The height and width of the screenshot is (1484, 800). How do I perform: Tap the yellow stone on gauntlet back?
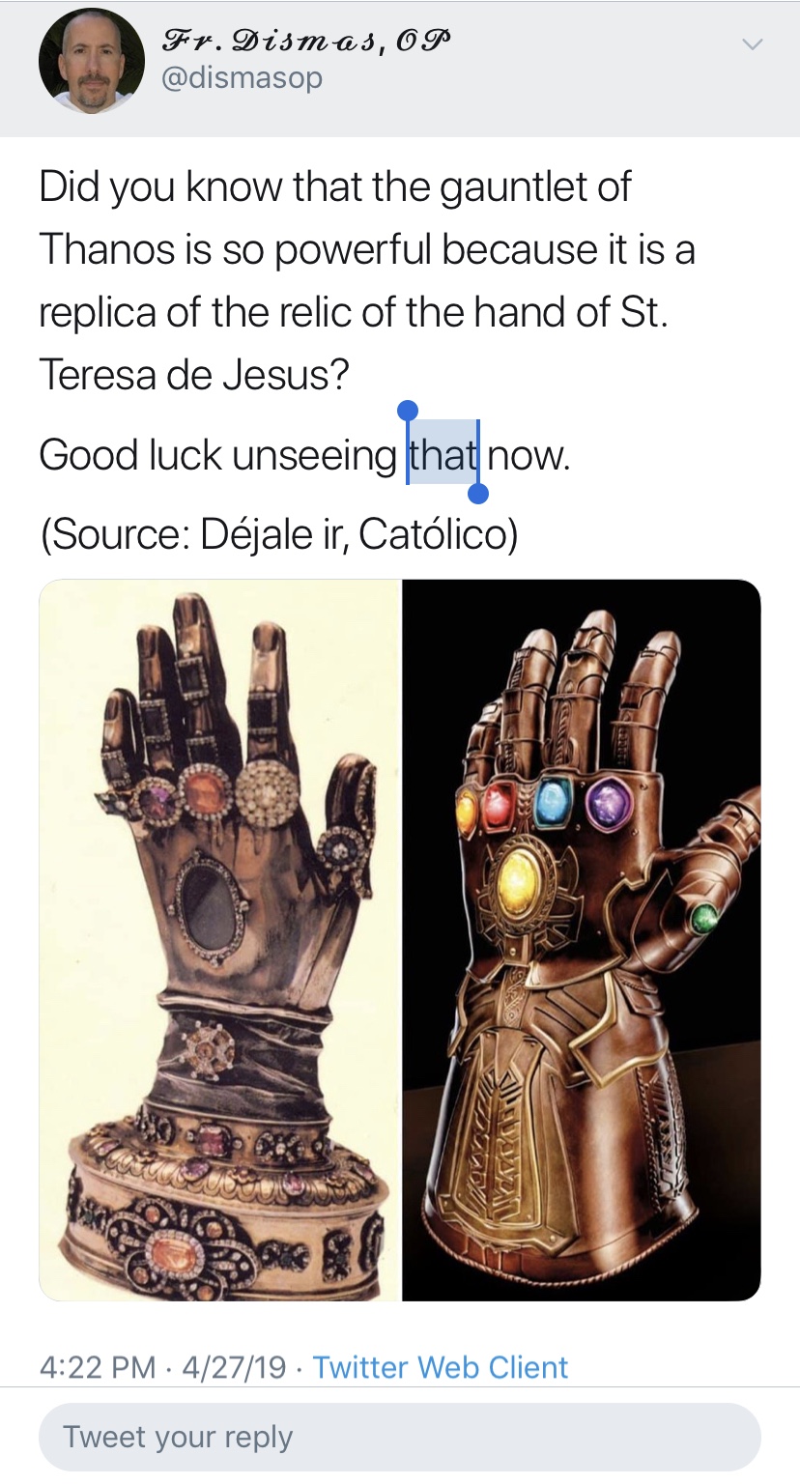(519, 878)
